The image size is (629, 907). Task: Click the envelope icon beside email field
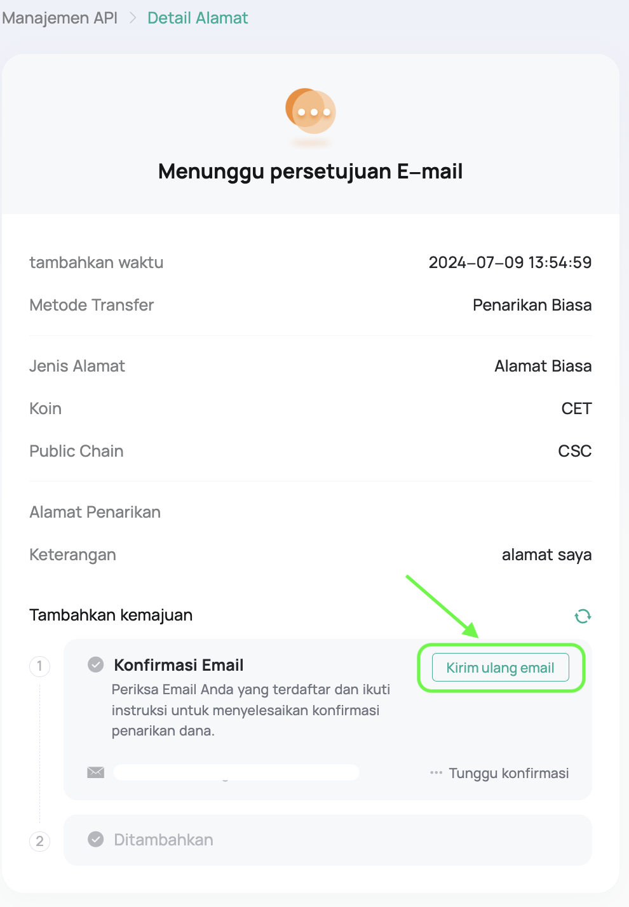[x=96, y=772]
